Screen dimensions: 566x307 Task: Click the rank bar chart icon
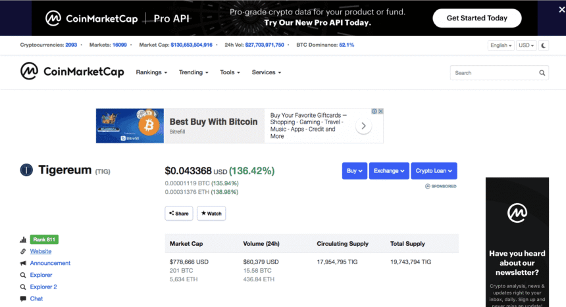pyautogui.click(x=23, y=239)
